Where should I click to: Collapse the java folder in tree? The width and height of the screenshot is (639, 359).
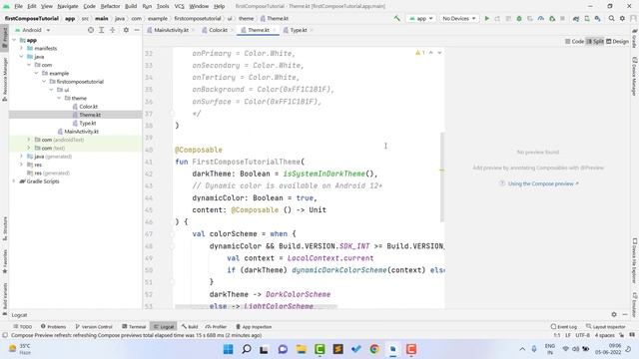point(22,57)
